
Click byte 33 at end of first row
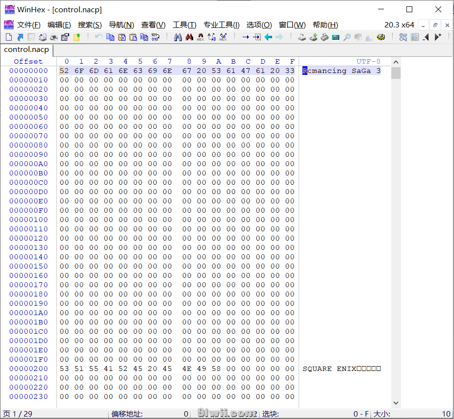click(x=290, y=71)
